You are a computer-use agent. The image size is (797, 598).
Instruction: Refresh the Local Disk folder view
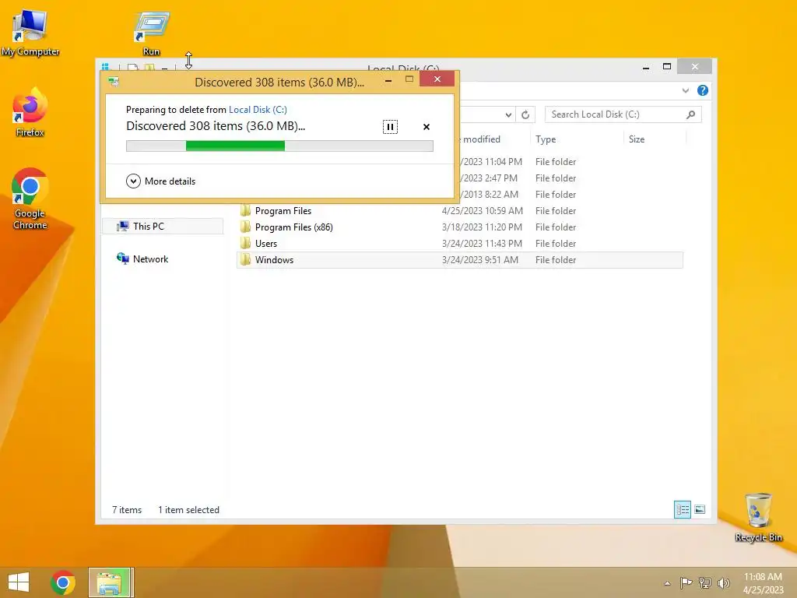click(525, 114)
